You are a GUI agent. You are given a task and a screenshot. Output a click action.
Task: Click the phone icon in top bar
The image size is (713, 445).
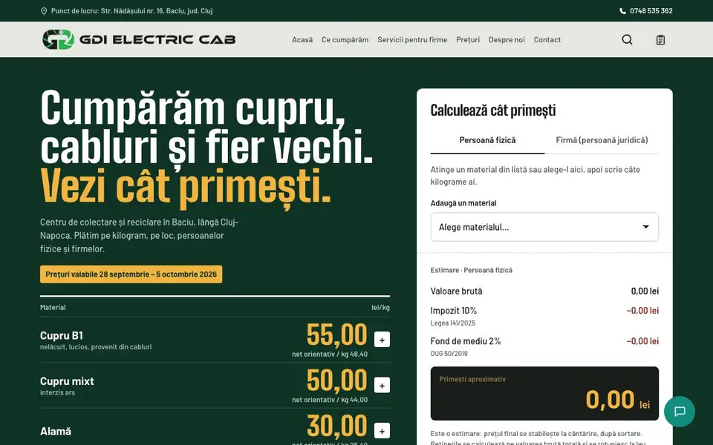pos(622,11)
